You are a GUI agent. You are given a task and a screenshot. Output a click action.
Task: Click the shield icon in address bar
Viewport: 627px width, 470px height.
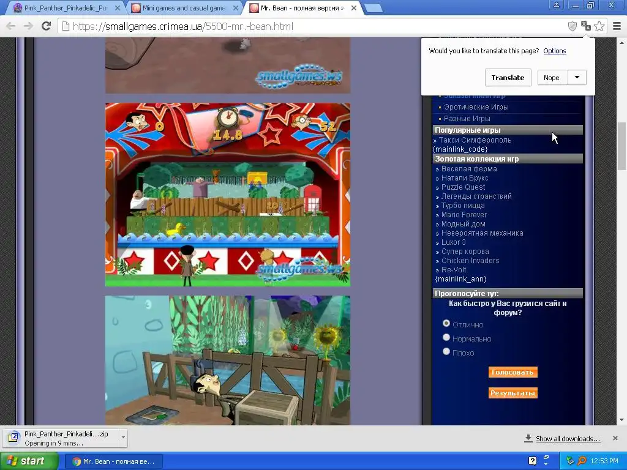(573, 26)
